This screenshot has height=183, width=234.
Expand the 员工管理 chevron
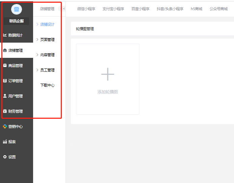click(x=37, y=70)
